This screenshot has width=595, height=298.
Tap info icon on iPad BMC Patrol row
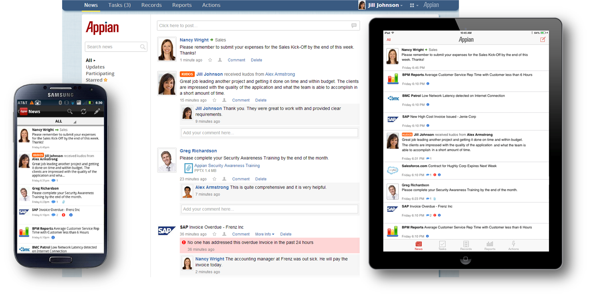click(428, 105)
